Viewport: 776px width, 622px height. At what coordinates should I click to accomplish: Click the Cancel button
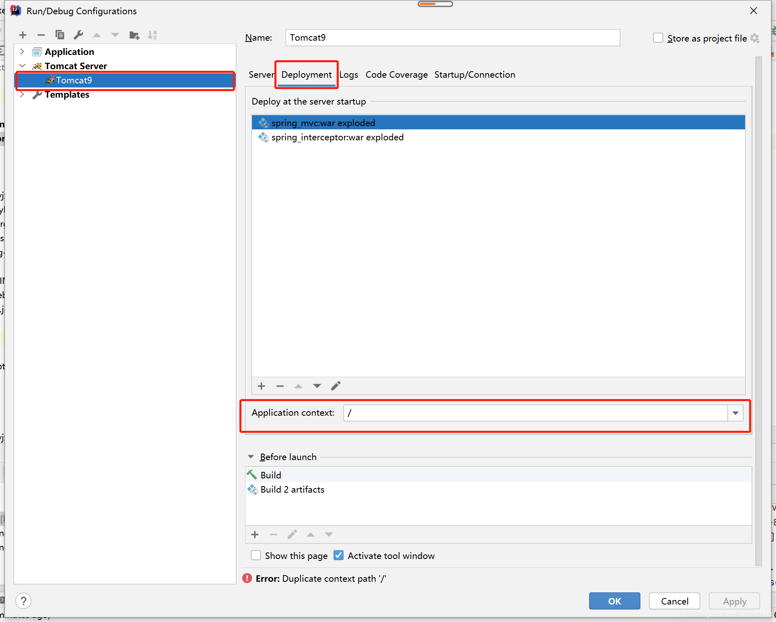click(674, 601)
